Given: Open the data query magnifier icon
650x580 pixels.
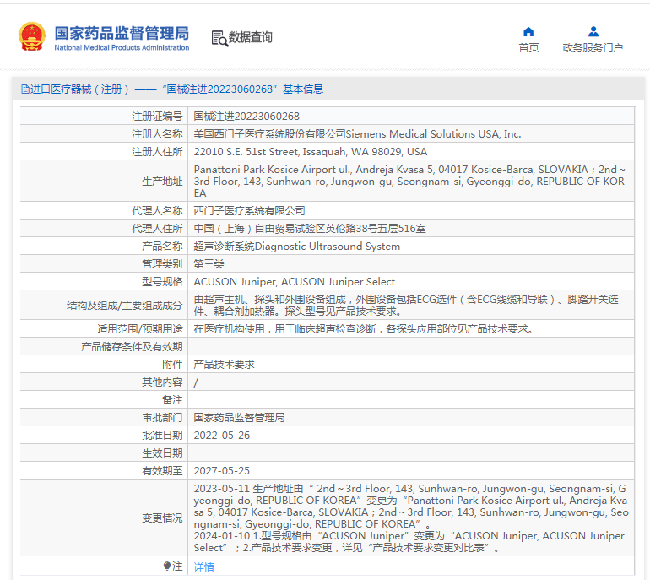Looking at the screenshot, I should pyautogui.click(x=219, y=38).
